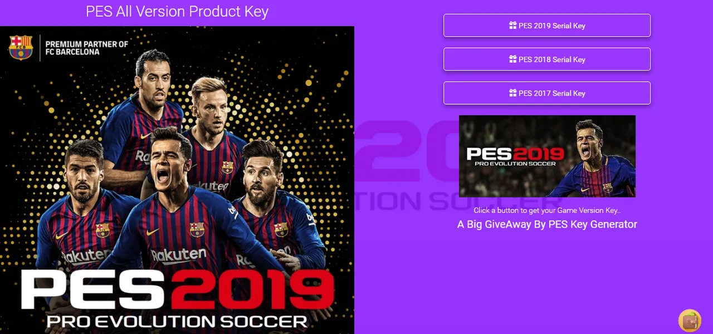Click the Pro Evolution Soccer caption on the cover
713x334 pixels.
tap(177, 321)
